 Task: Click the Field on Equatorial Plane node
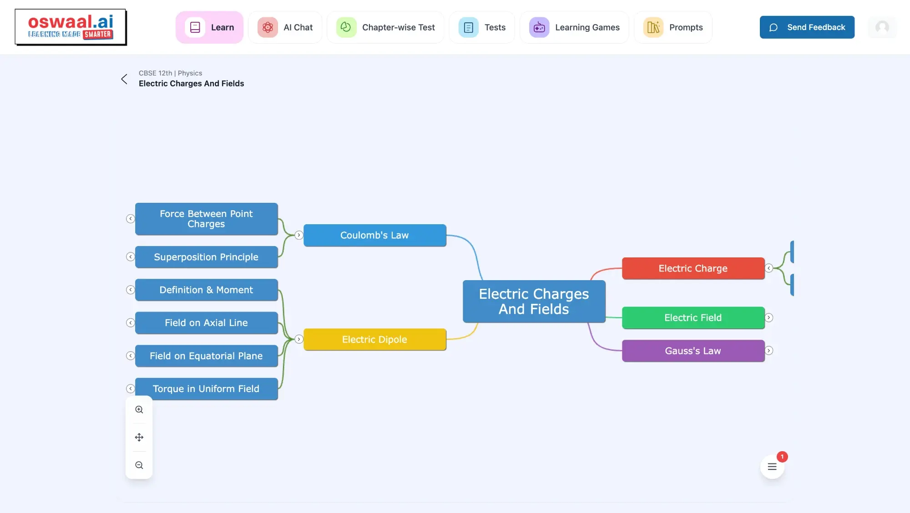[x=207, y=356]
